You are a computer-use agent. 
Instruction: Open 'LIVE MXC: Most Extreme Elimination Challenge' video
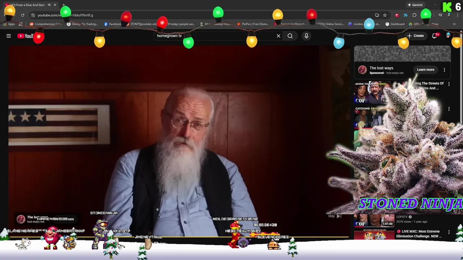[x=419, y=234]
